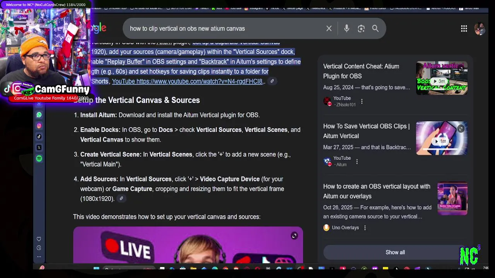This screenshot has height=278, width=495.
Task: Open more options for Aitum channel video result
Action: tap(357, 161)
